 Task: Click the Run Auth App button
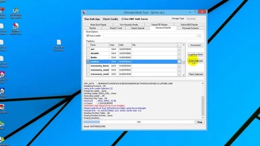(x=92, y=19)
